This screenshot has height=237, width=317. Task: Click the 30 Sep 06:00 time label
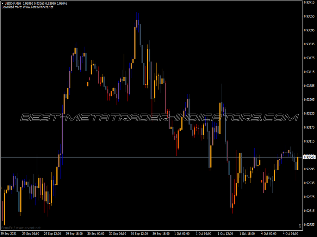[118, 234]
